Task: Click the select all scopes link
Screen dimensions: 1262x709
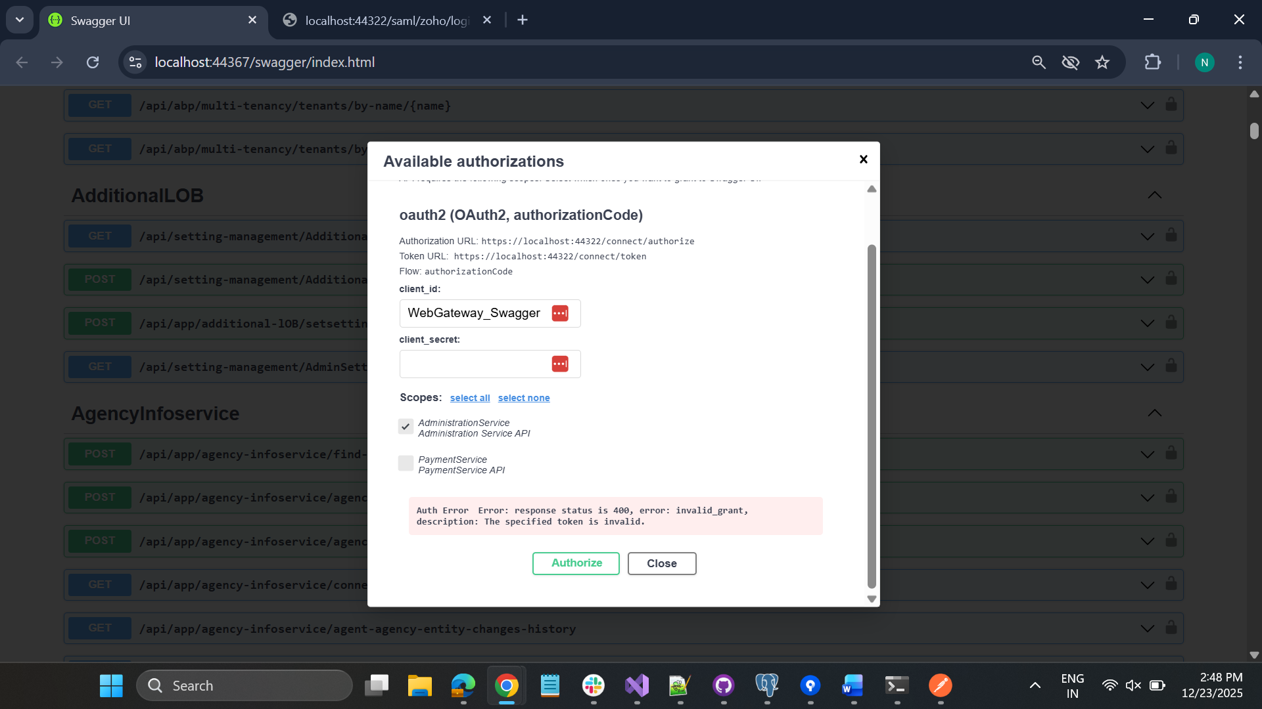Action: (469, 398)
